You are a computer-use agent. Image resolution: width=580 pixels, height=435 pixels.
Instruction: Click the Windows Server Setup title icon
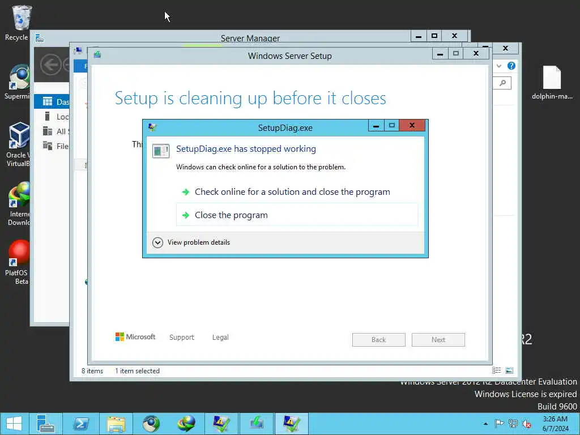[x=97, y=55]
